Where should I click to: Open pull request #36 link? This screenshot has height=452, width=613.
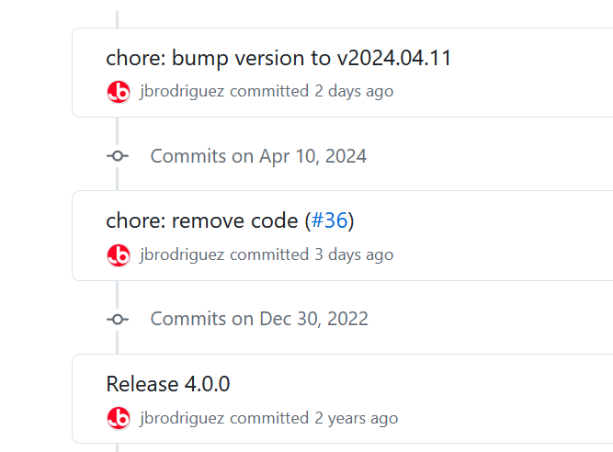point(329,220)
